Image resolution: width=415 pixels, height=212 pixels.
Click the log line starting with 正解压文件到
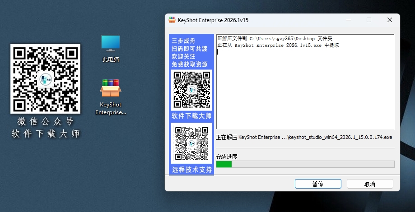tap(275, 39)
